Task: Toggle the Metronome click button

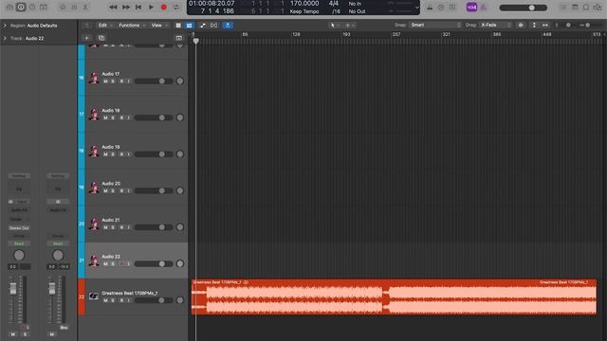Action: coord(484,7)
